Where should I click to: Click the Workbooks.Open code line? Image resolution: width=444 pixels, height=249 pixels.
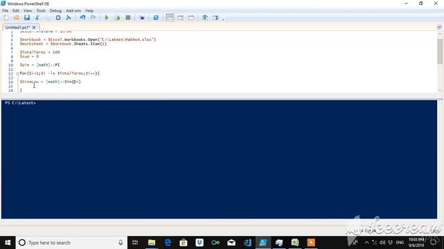coord(88,39)
